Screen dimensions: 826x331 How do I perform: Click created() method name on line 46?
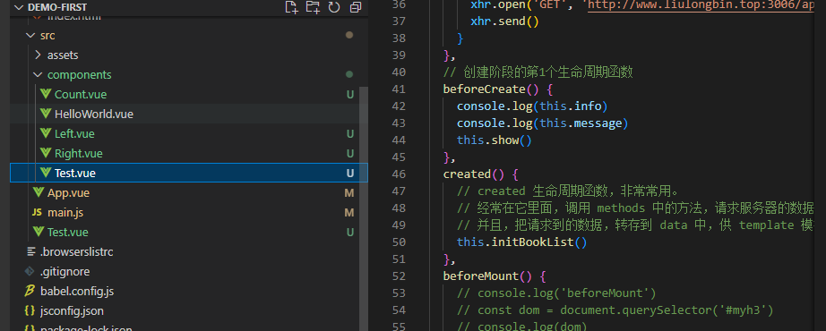[x=467, y=174]
